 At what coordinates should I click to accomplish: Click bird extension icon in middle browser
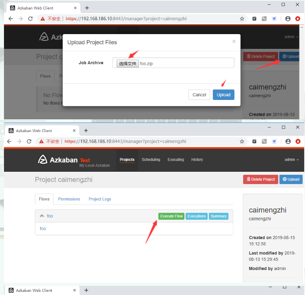(274, 142)
